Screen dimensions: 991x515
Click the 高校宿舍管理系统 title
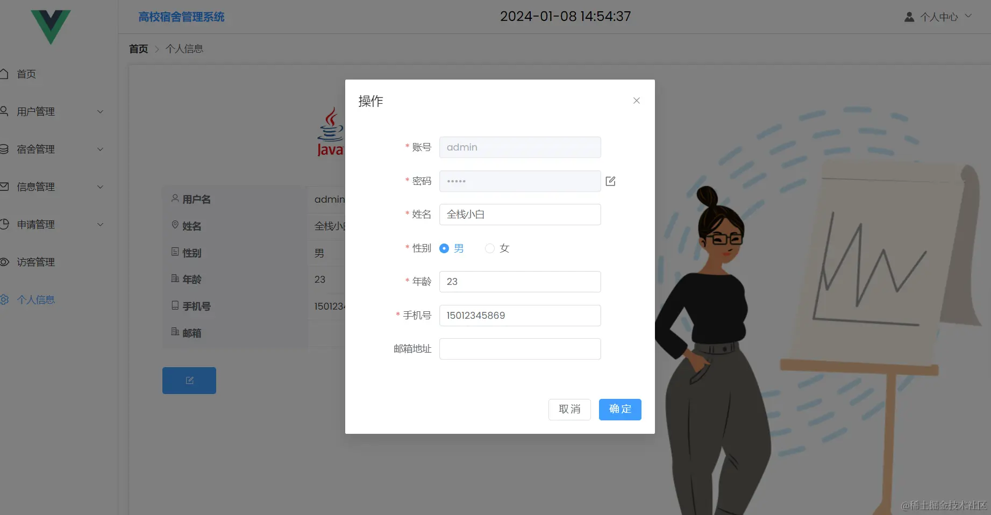click(x=181, y=17)
